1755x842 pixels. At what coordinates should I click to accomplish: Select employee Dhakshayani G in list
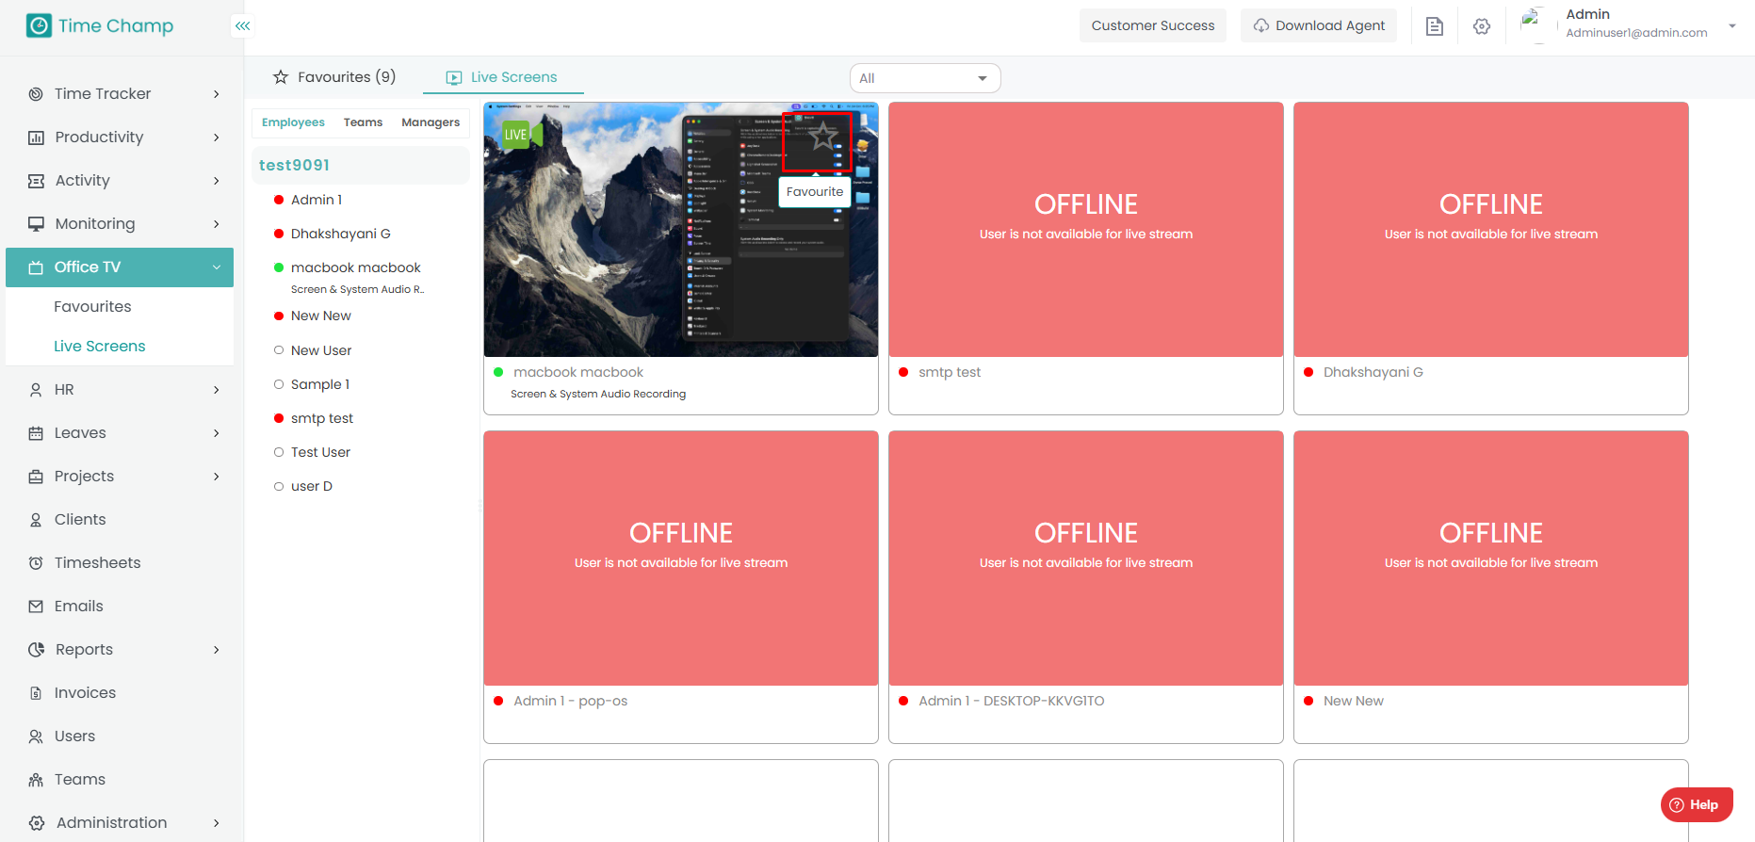(340, 234)
